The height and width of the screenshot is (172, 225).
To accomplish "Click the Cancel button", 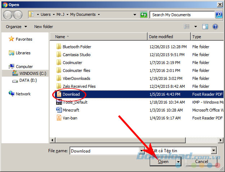I will tap(202, 162).
